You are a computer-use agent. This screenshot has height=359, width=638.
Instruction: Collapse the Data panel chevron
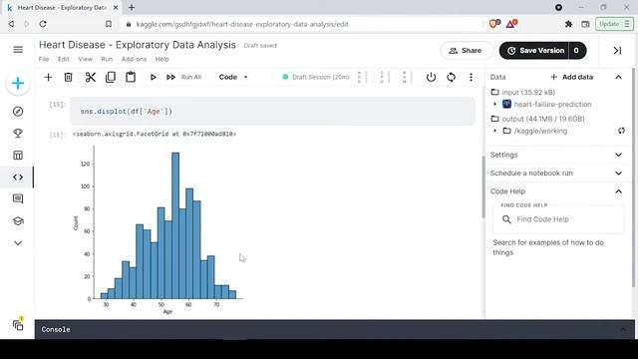(618, 77)
